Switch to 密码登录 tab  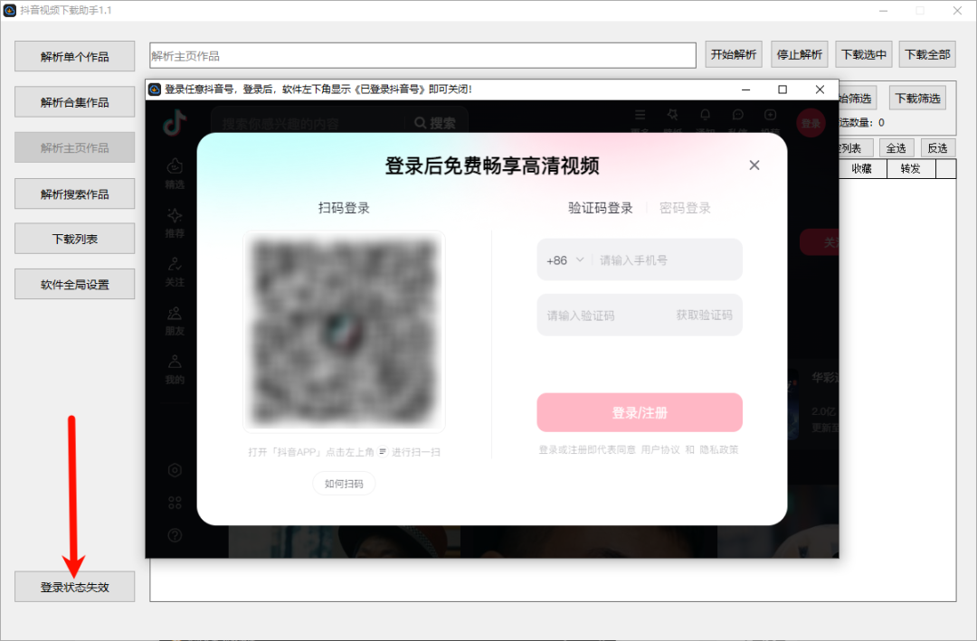click(x=685, y=208)
